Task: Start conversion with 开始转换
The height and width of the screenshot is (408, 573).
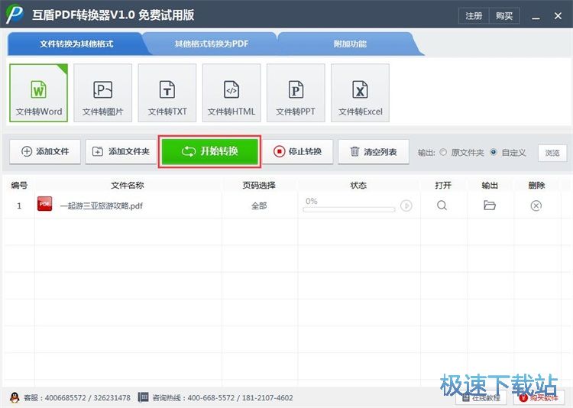Action: point(209,151)
